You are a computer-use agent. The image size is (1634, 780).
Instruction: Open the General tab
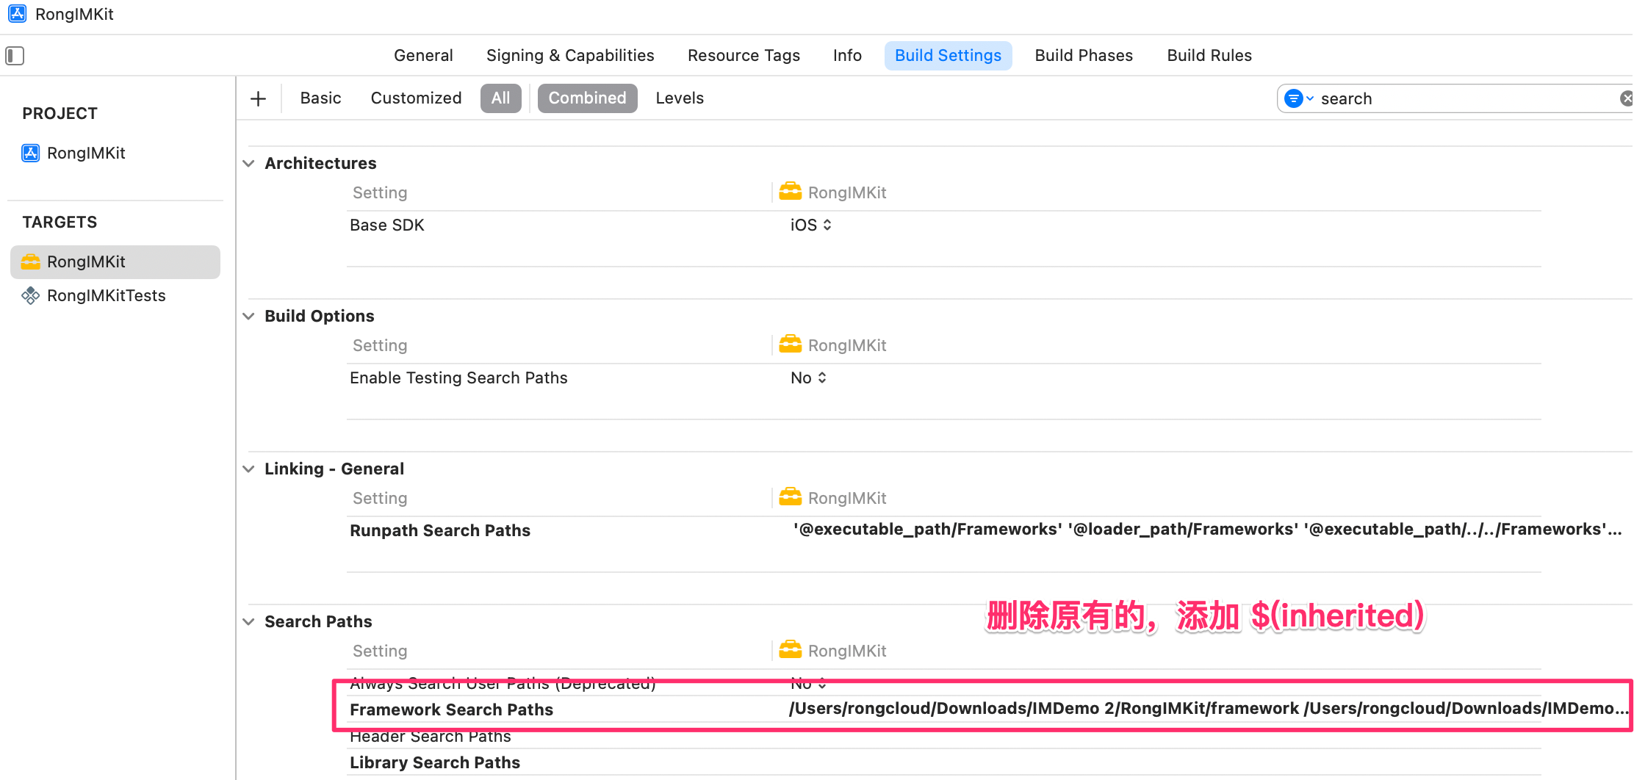point(423,56)
